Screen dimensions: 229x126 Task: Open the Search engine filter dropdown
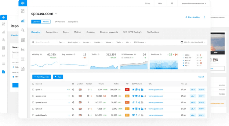(x=74, y=42)
